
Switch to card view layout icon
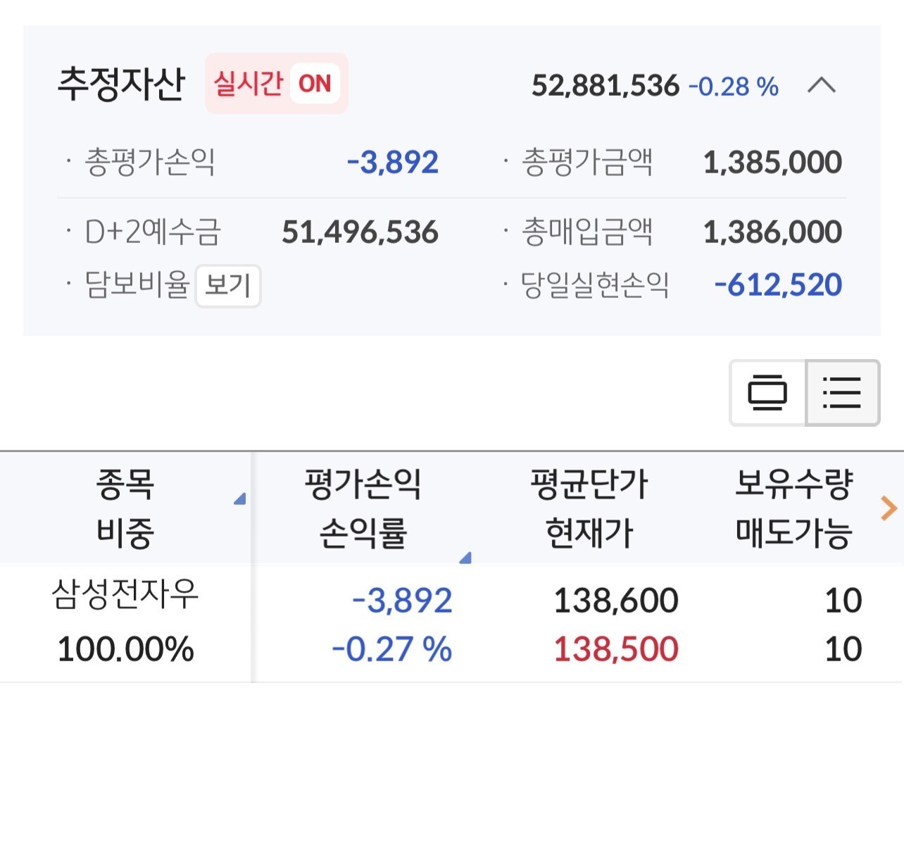[767, 393]
